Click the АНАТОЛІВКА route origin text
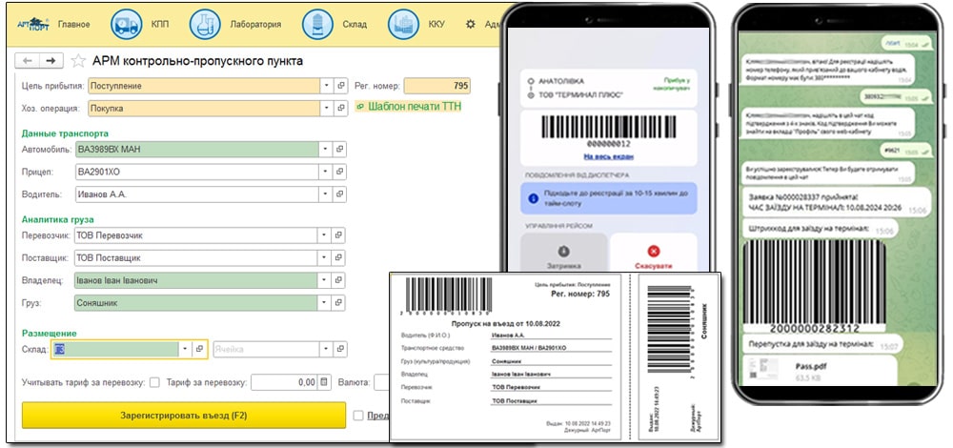The image size is (953, 448). tap(562, 81)
